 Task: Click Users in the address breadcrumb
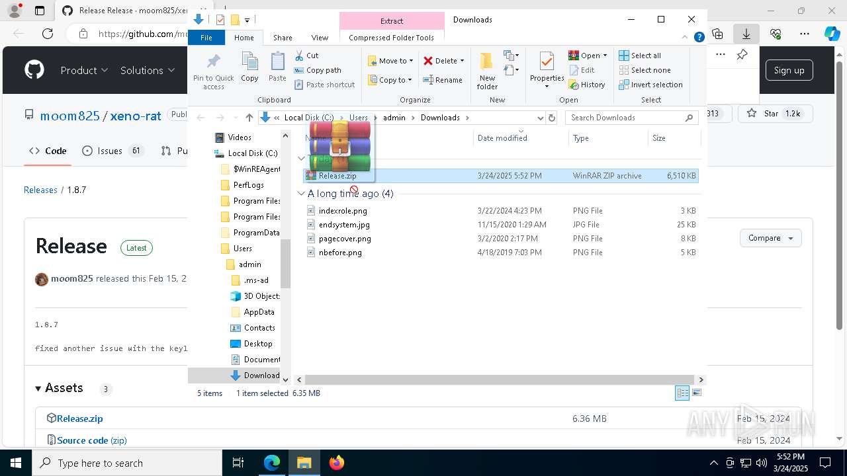359,118
